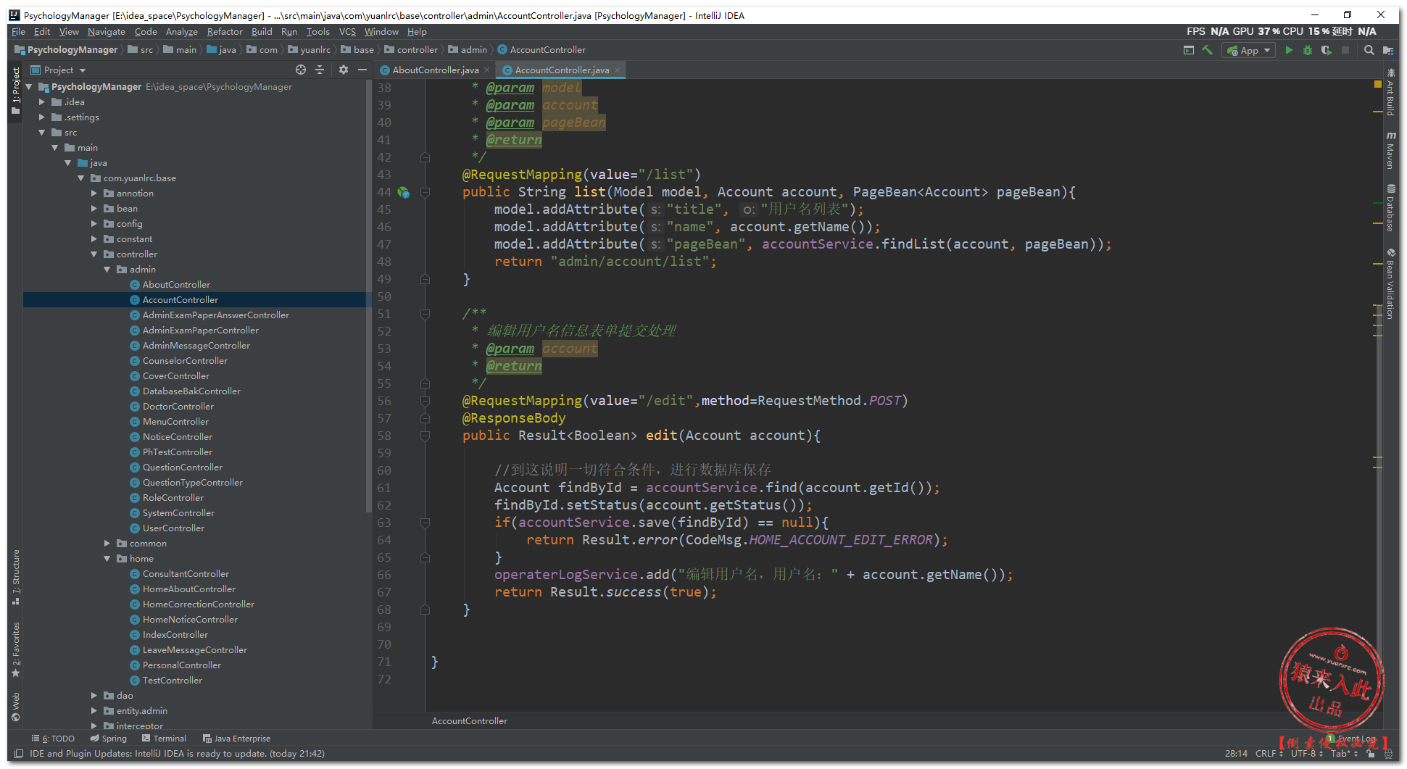
Task: Expand the .idea folder
Action: 42,102
